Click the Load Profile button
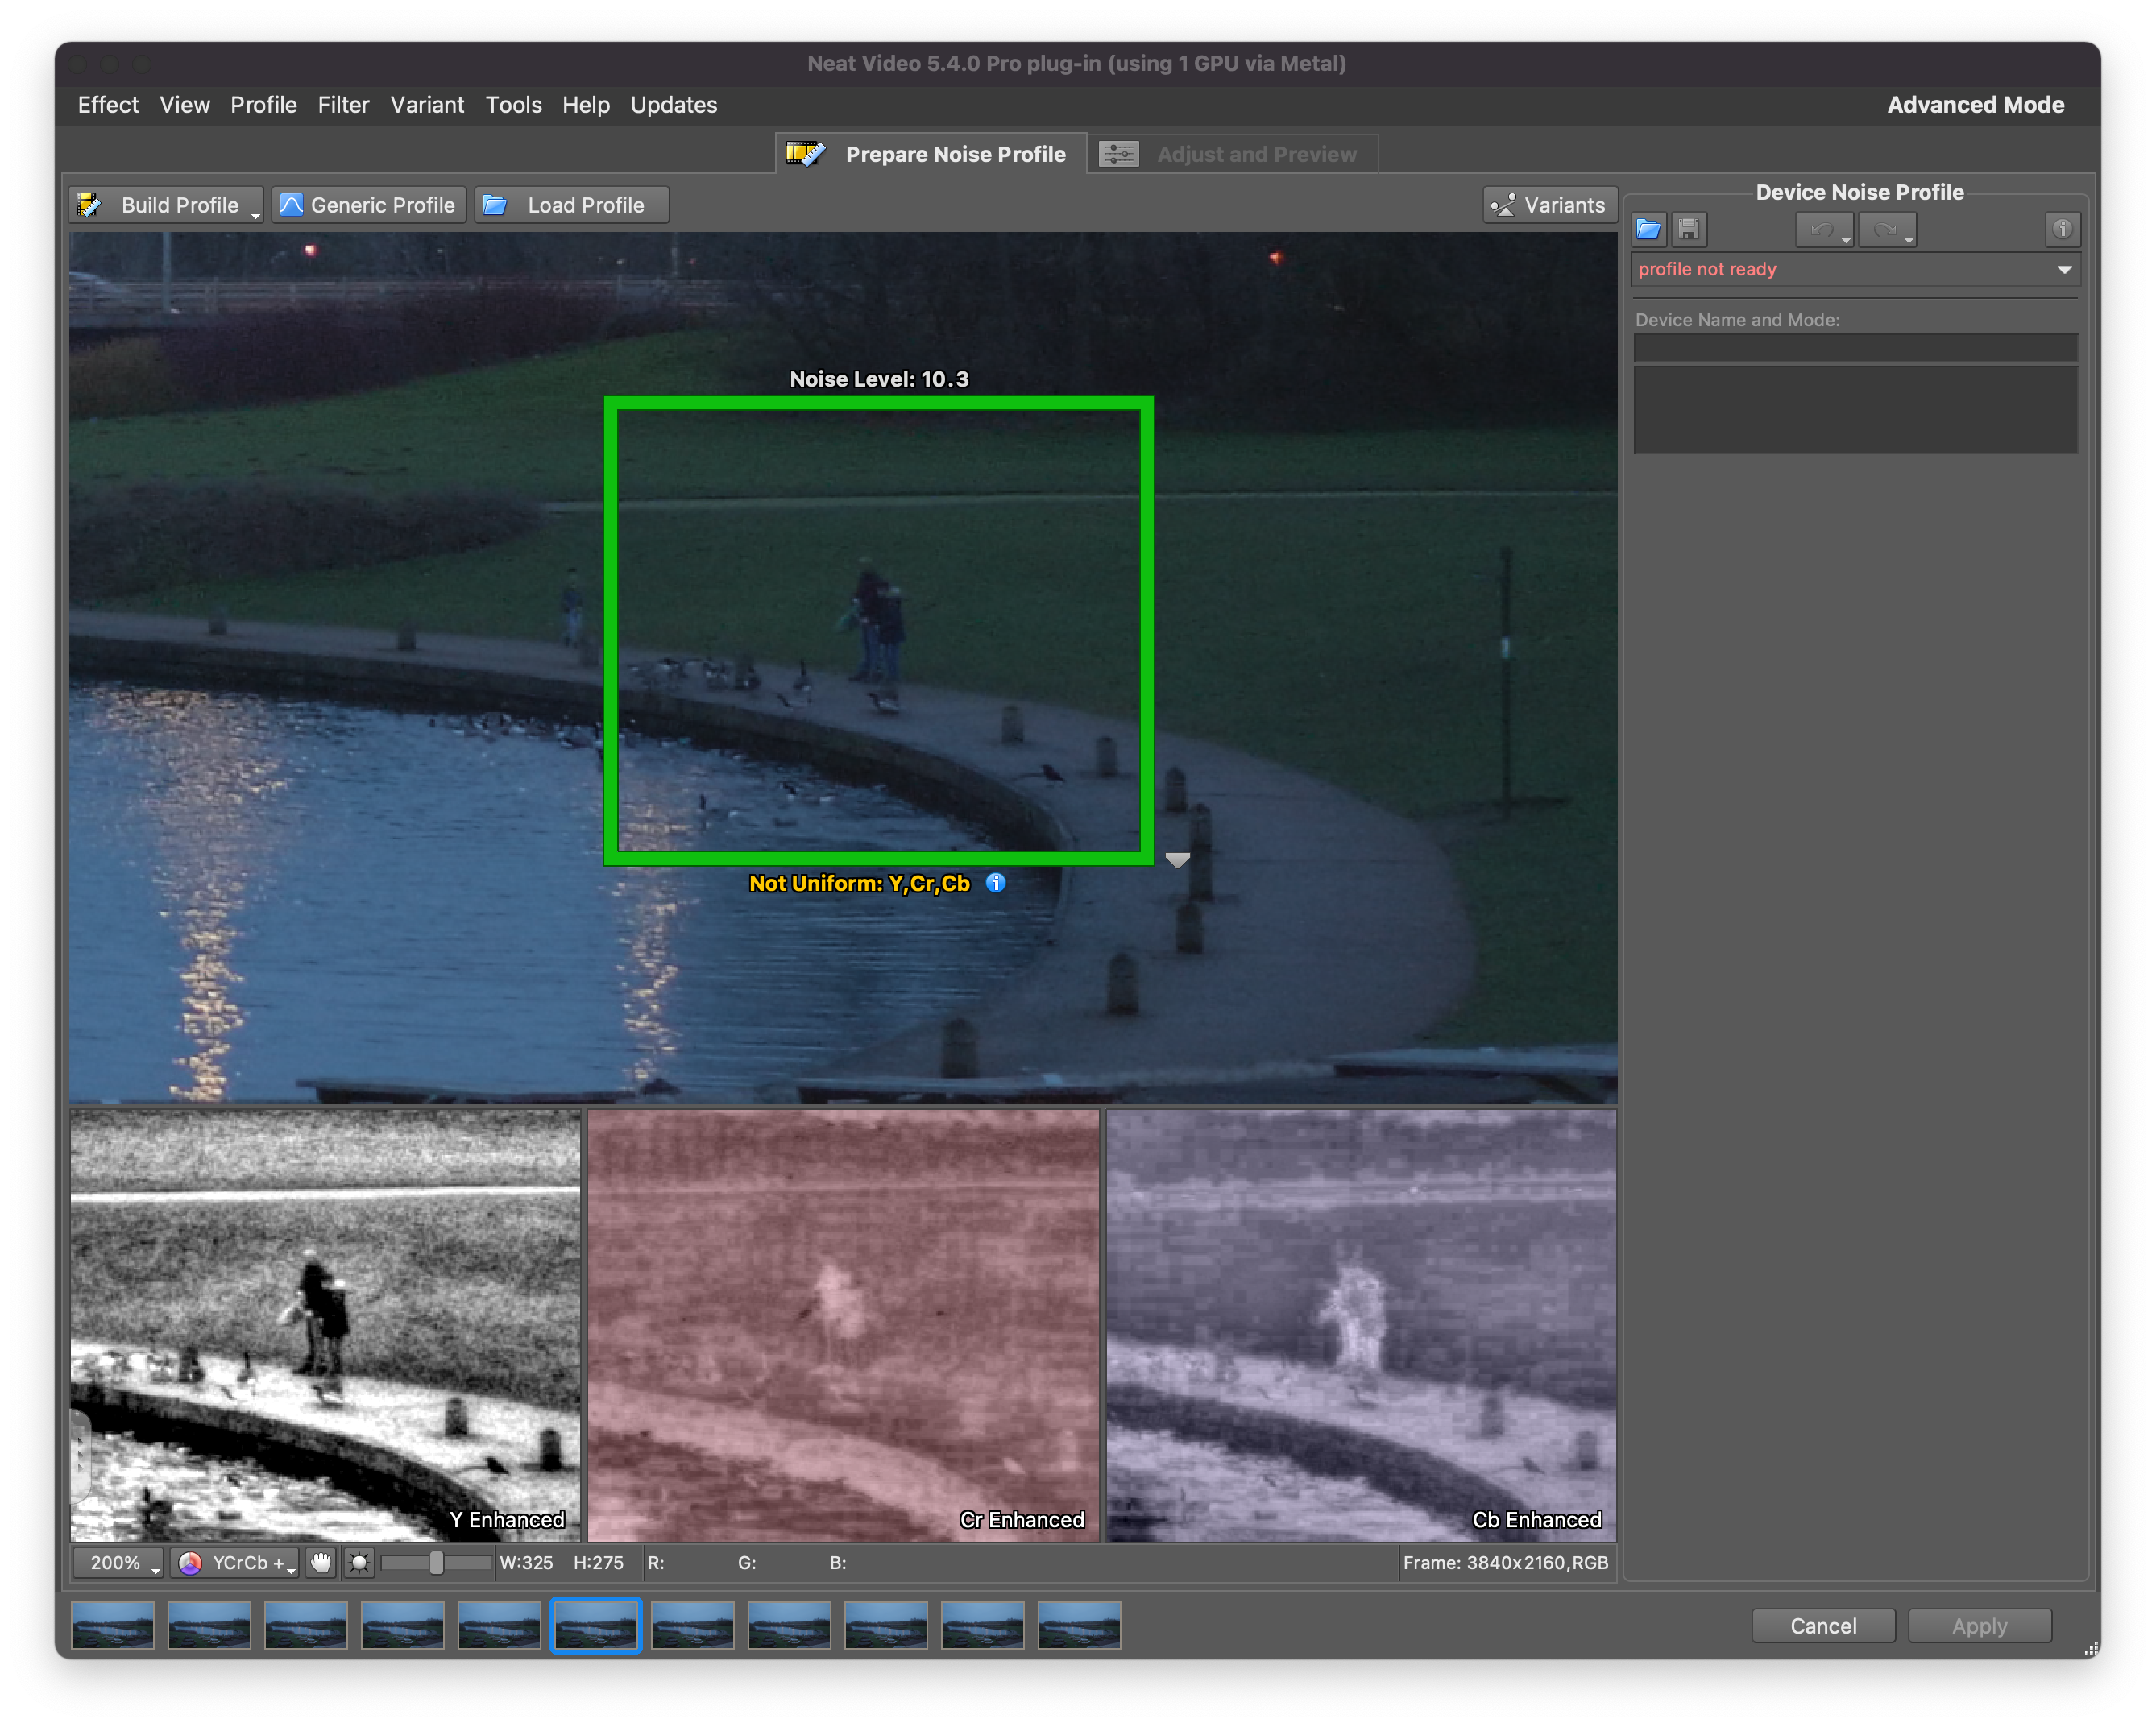This screenshot has height=1727, width=2156. point(571,205)
